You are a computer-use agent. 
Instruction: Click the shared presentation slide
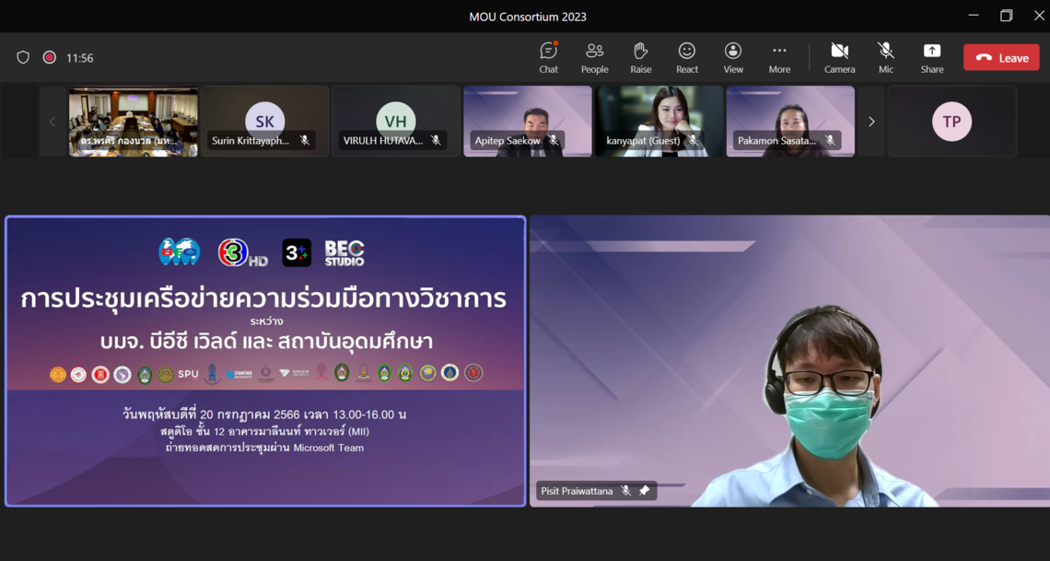265,361
